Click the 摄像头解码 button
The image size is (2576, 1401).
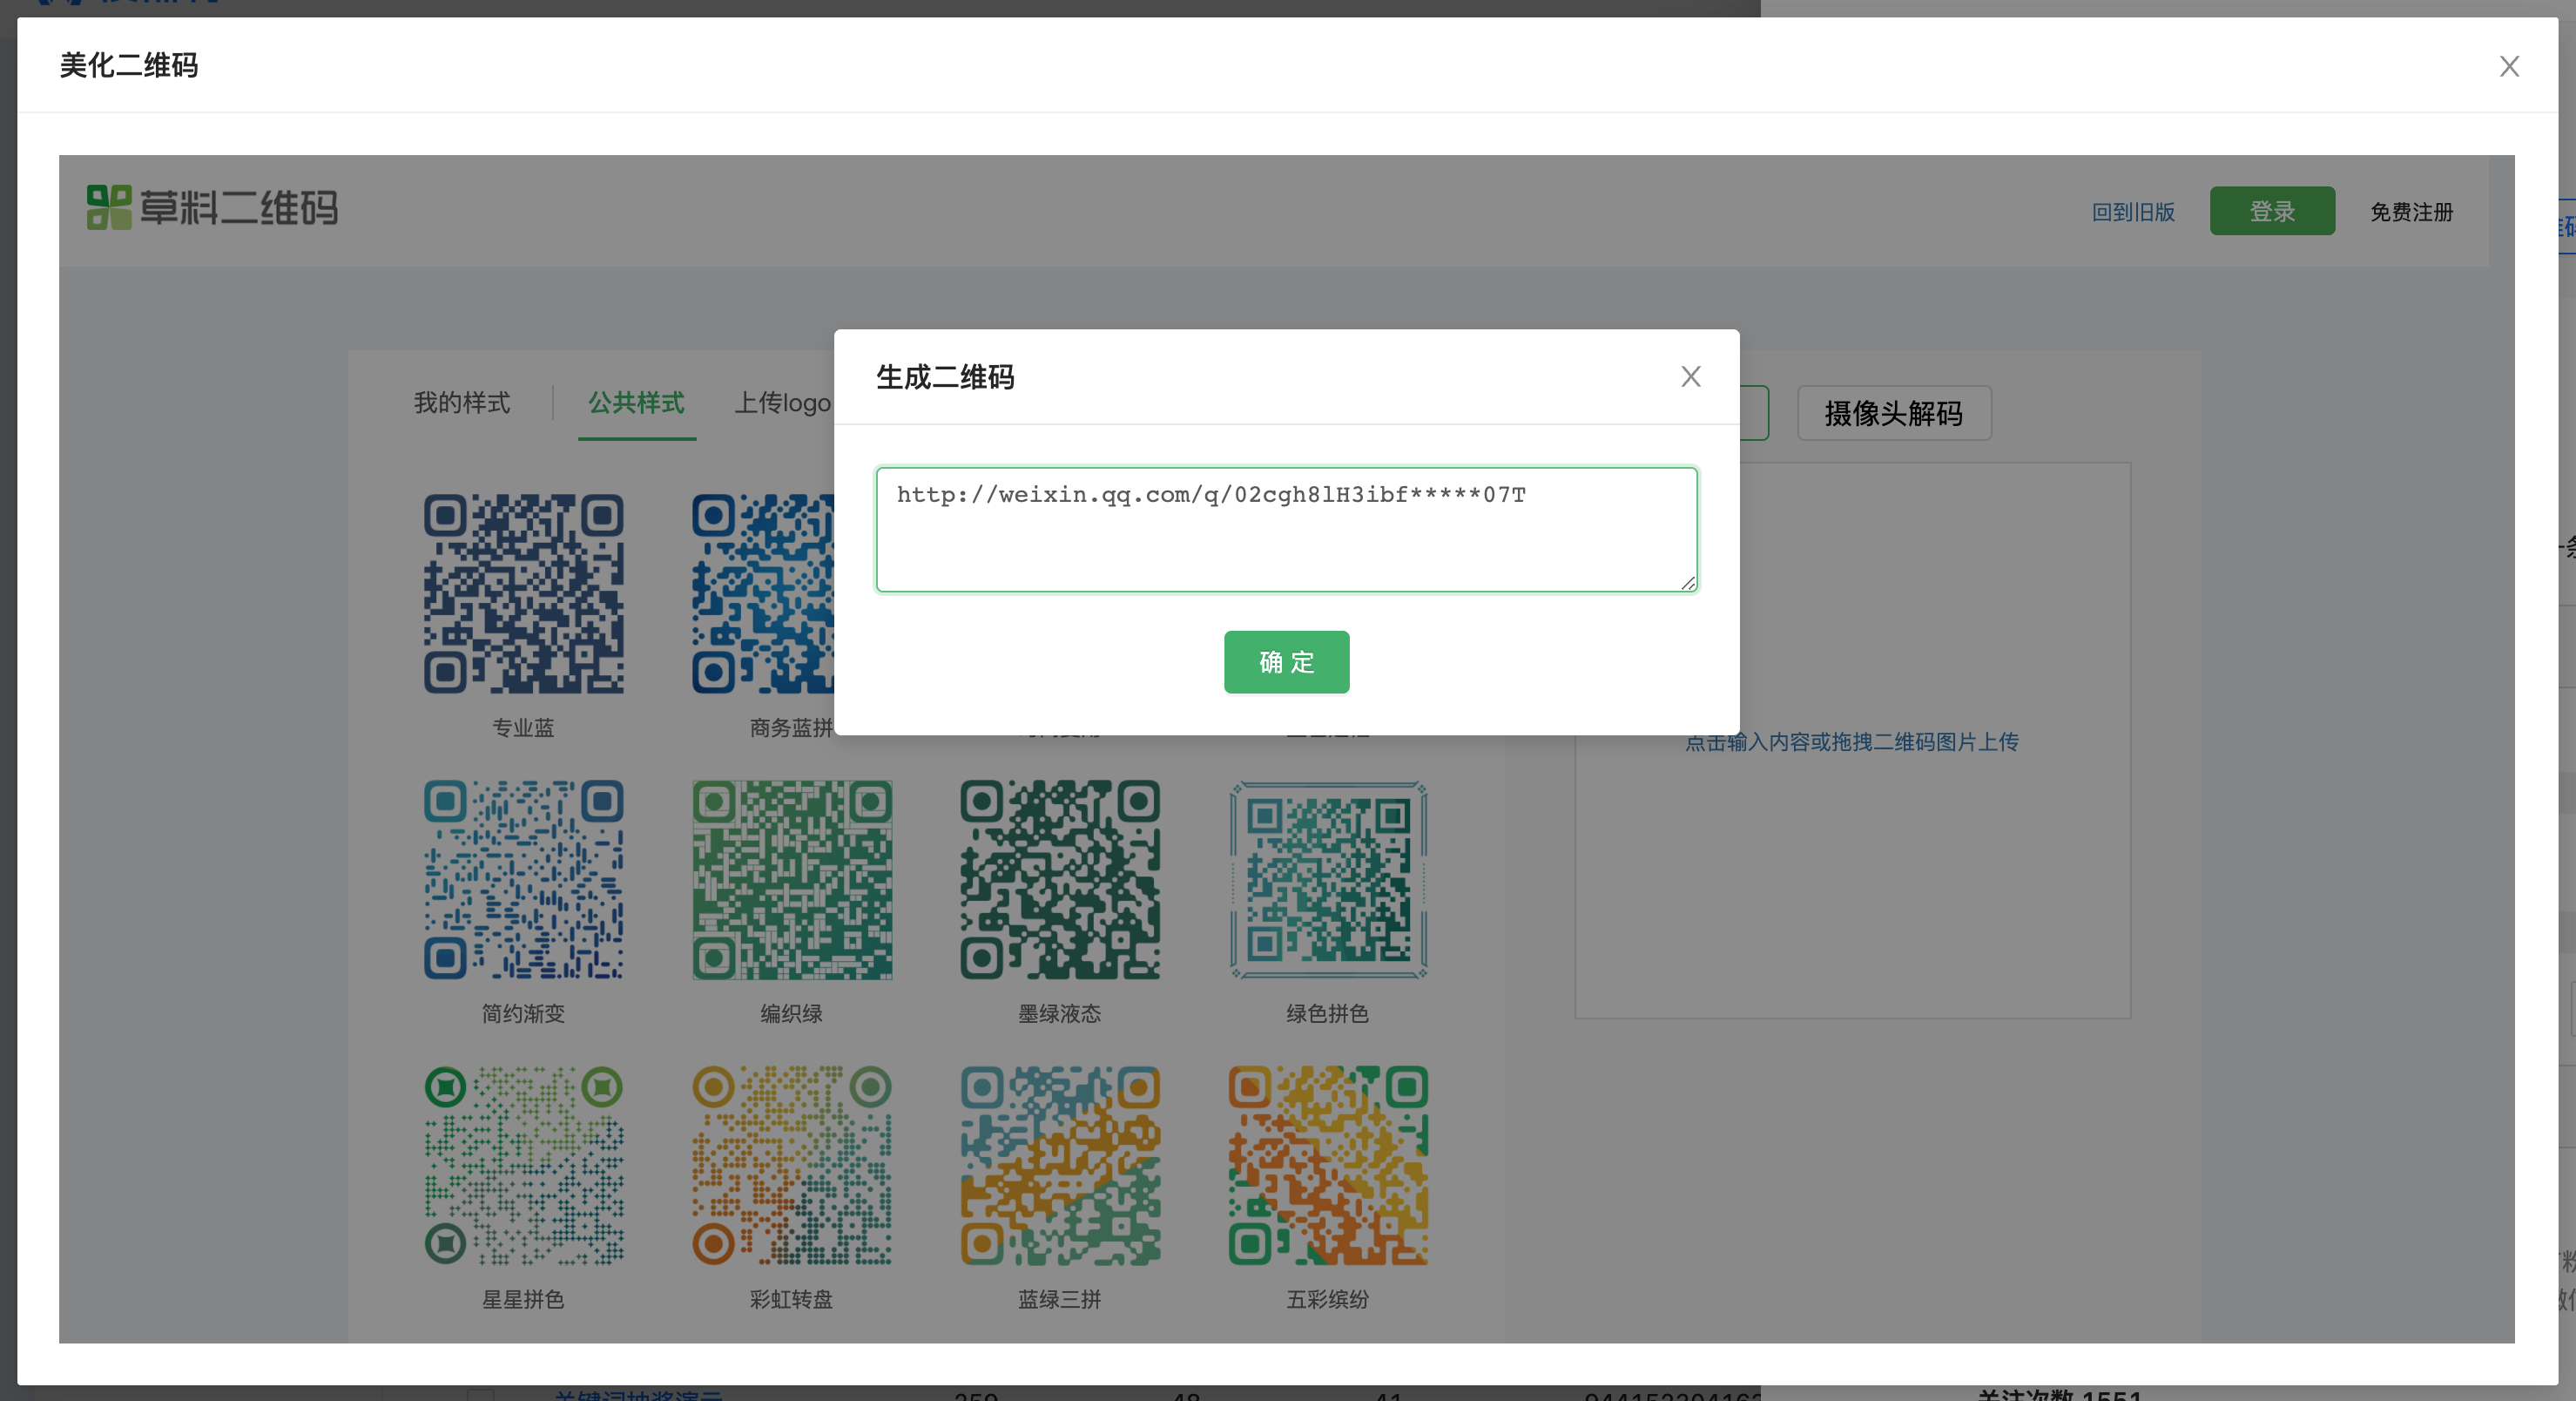coord(1893,413)
